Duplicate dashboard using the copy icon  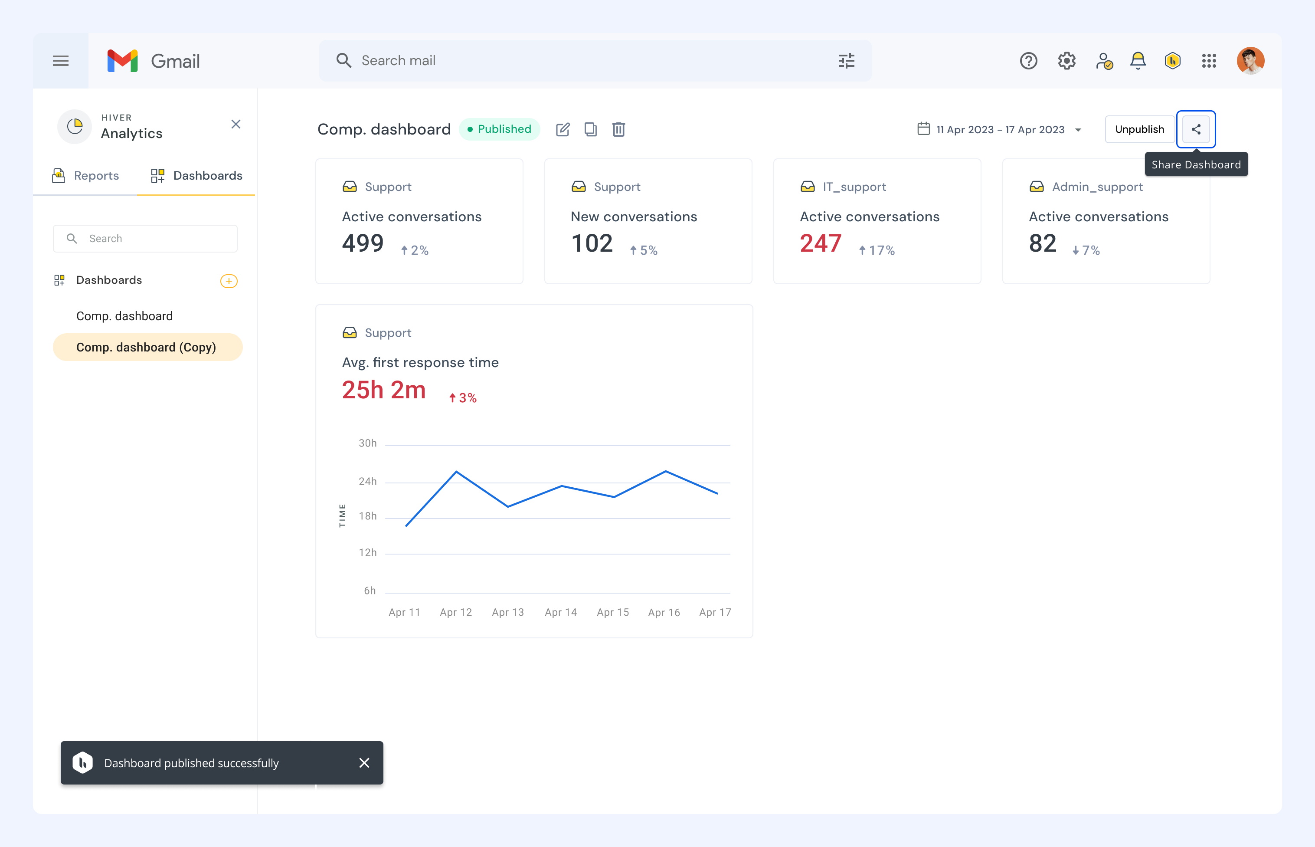coord(590,129)
